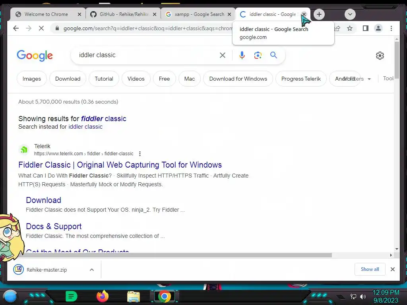407x305 pixels.
Task: Open the volume speaker tray icon
Action: click(363, 296)
